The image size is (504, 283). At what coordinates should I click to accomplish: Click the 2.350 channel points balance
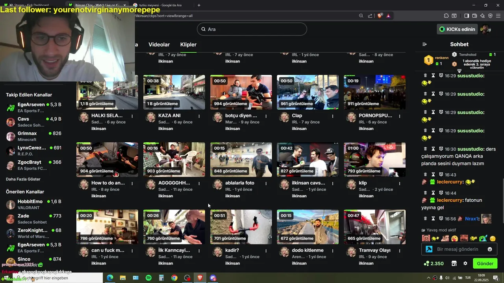434,263
